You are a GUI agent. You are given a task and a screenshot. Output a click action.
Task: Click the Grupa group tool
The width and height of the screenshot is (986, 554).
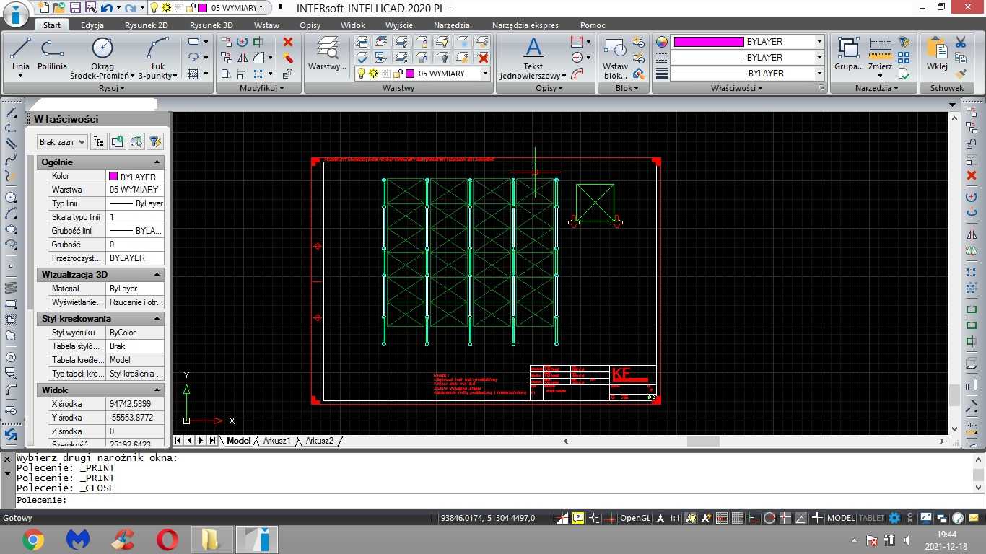[849, 55]
